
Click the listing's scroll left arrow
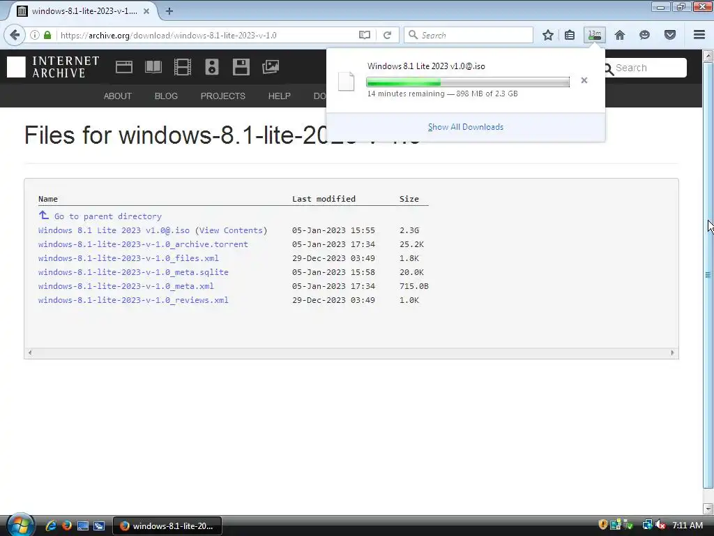[30, 352]
